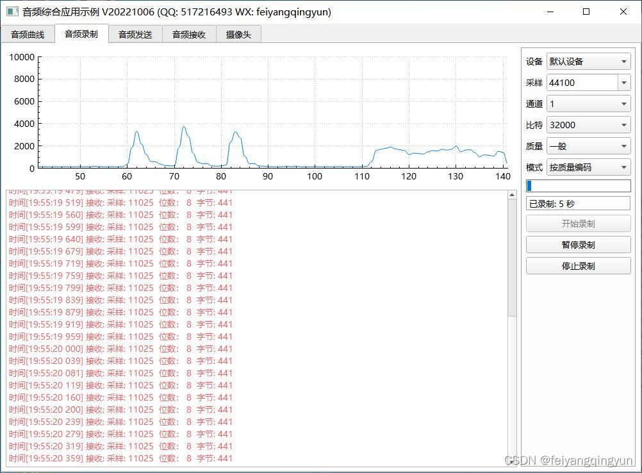
Task: Click the log line at 19:55:19 599
Action: click(121, 227)
